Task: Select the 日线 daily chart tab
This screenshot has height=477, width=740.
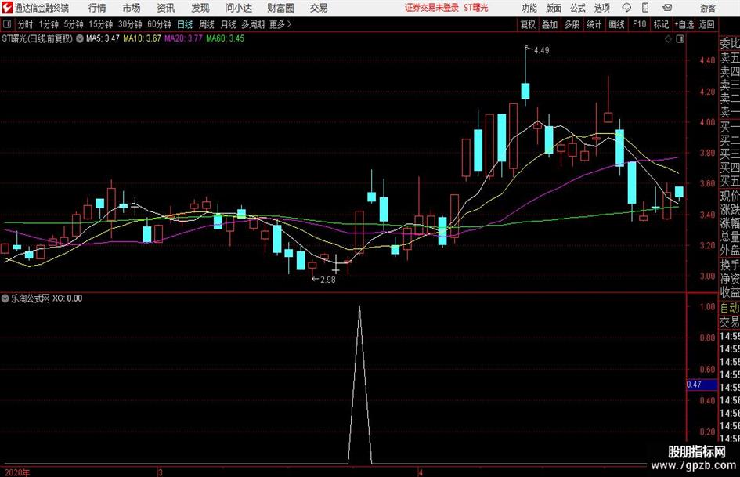Action: [185, 24]
